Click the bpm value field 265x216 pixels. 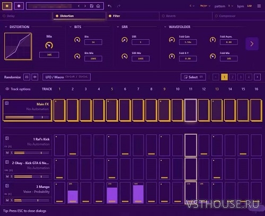pyautogui.click(x=249, y=6)
